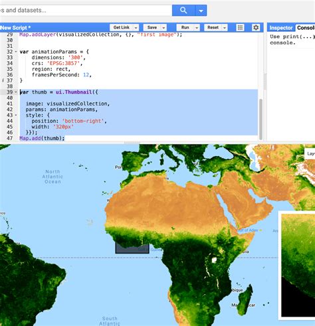Viewport: 315px width, 326px height.
Task: Collapse the code fold at line 39
Action: point(16,92)
